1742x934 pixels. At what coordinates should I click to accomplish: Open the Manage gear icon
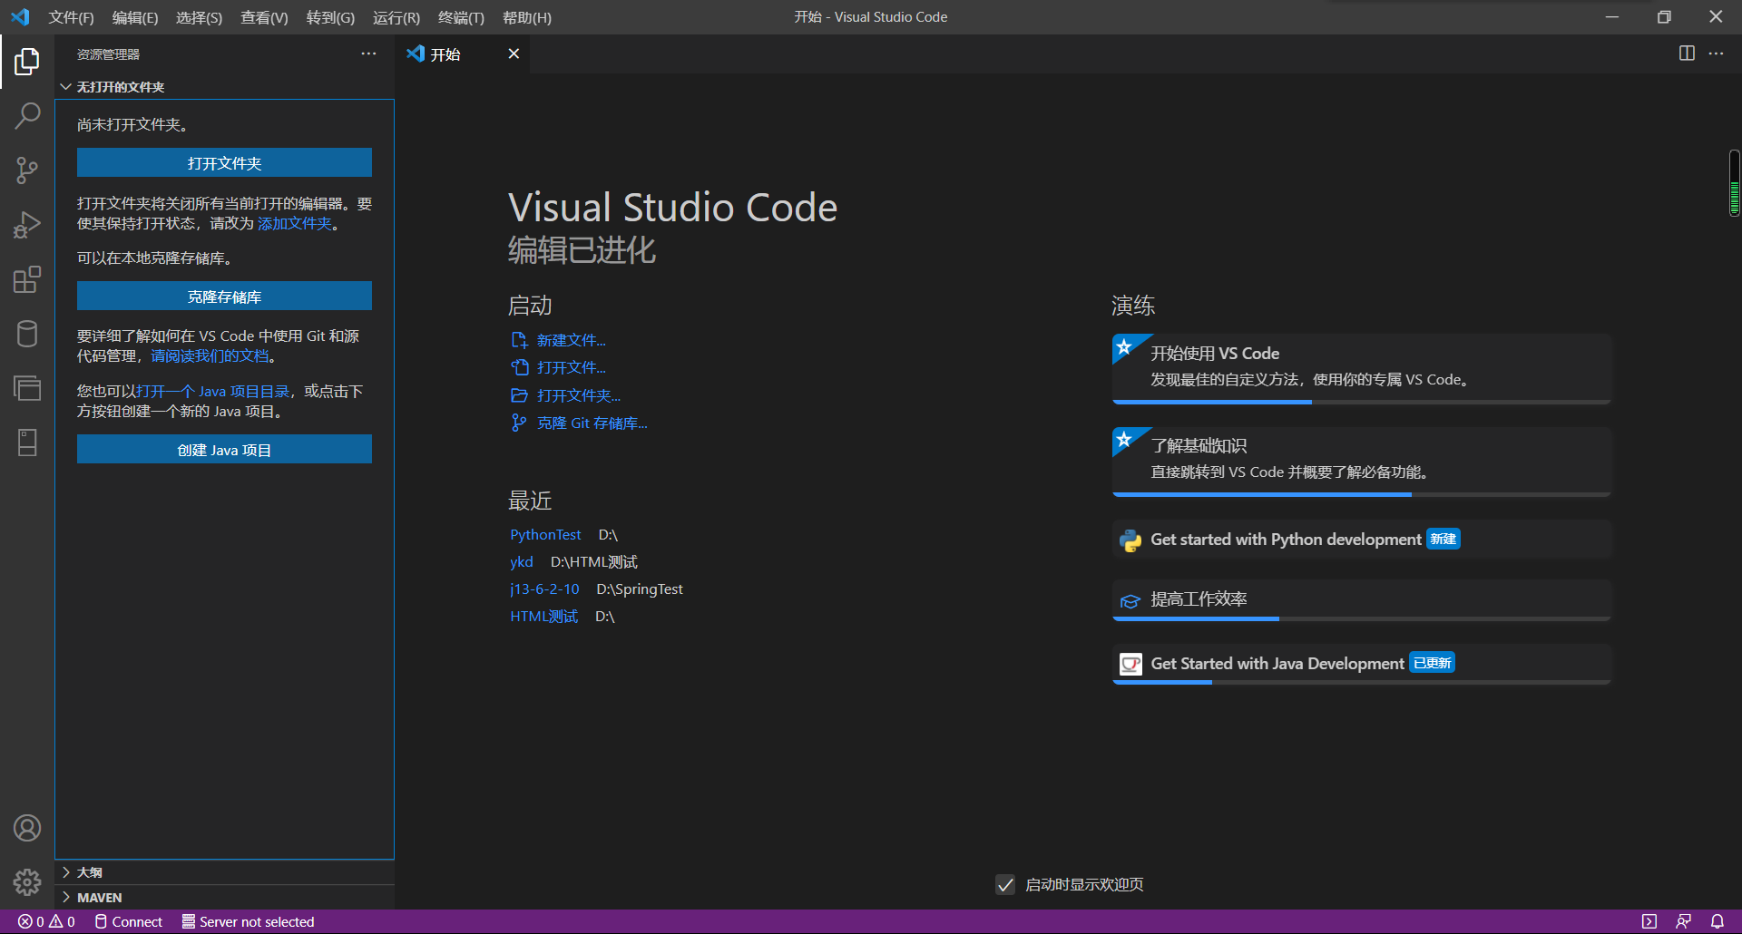click(27, 881)
